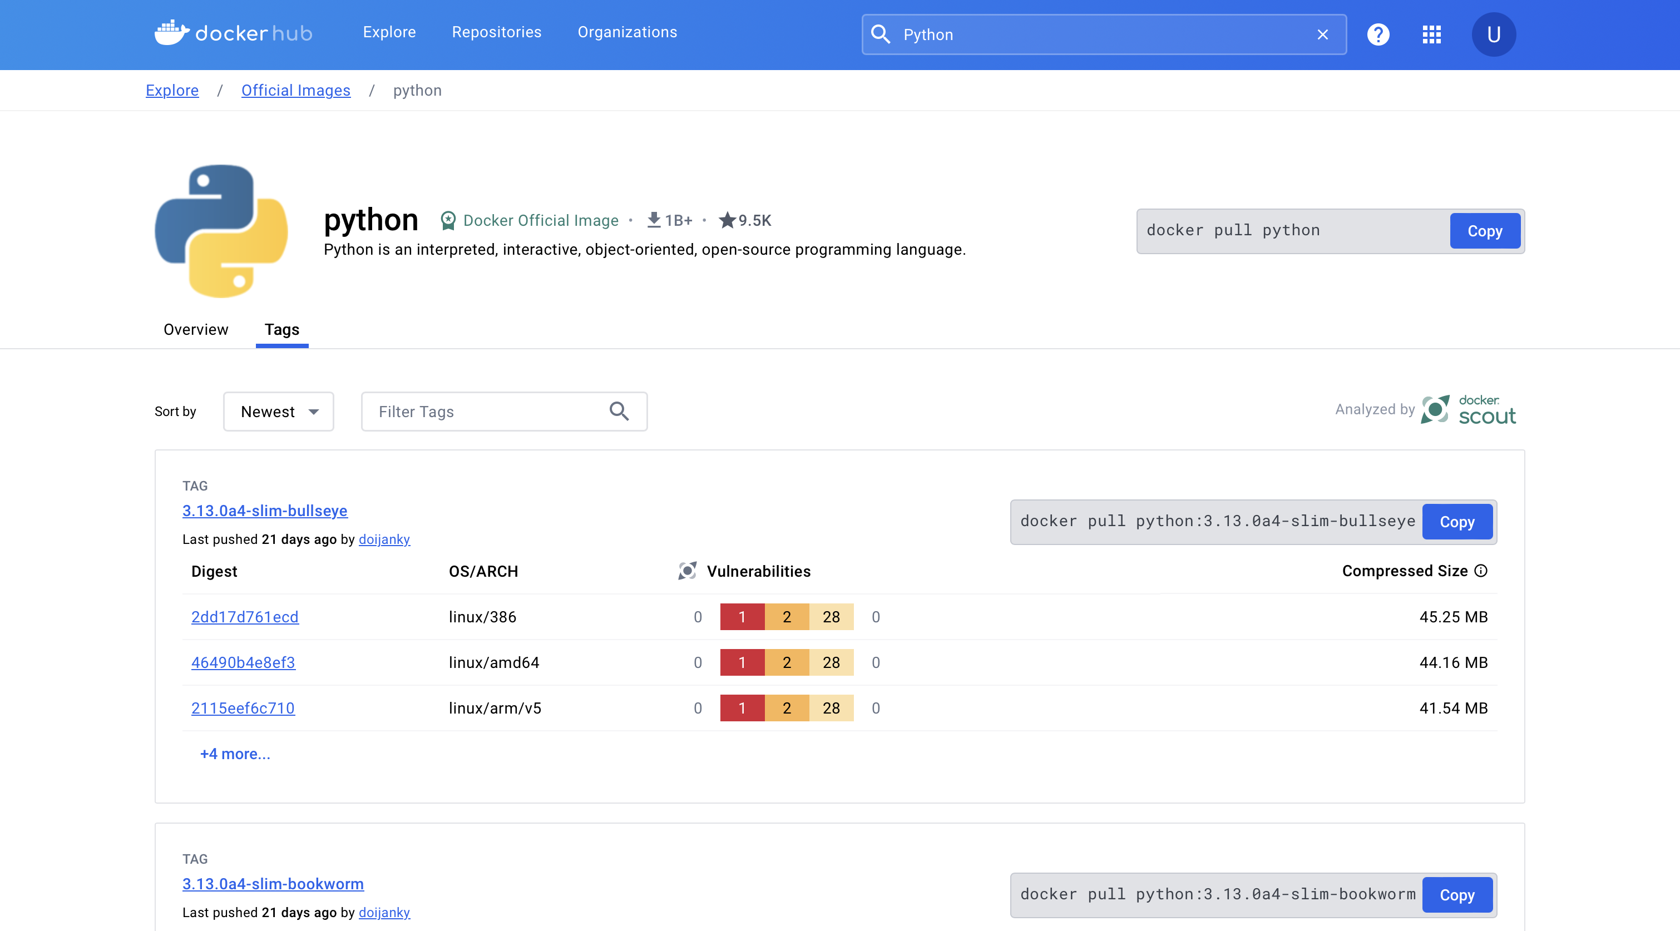Click the linux/arm/v5 architecture cell
1680x931 pixels.
[x=495, y=708]
